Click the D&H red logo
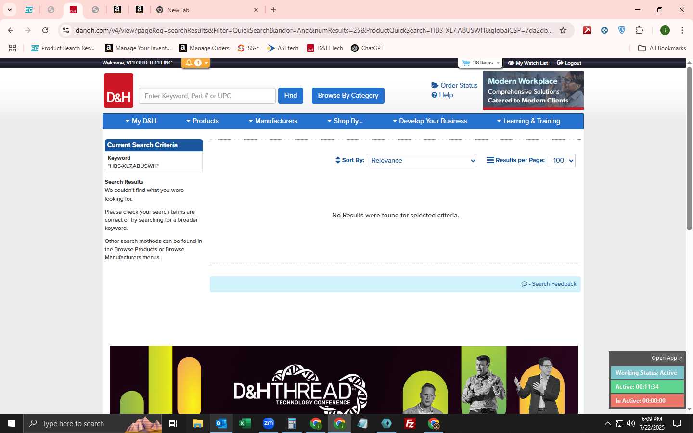 click(118, 90)
